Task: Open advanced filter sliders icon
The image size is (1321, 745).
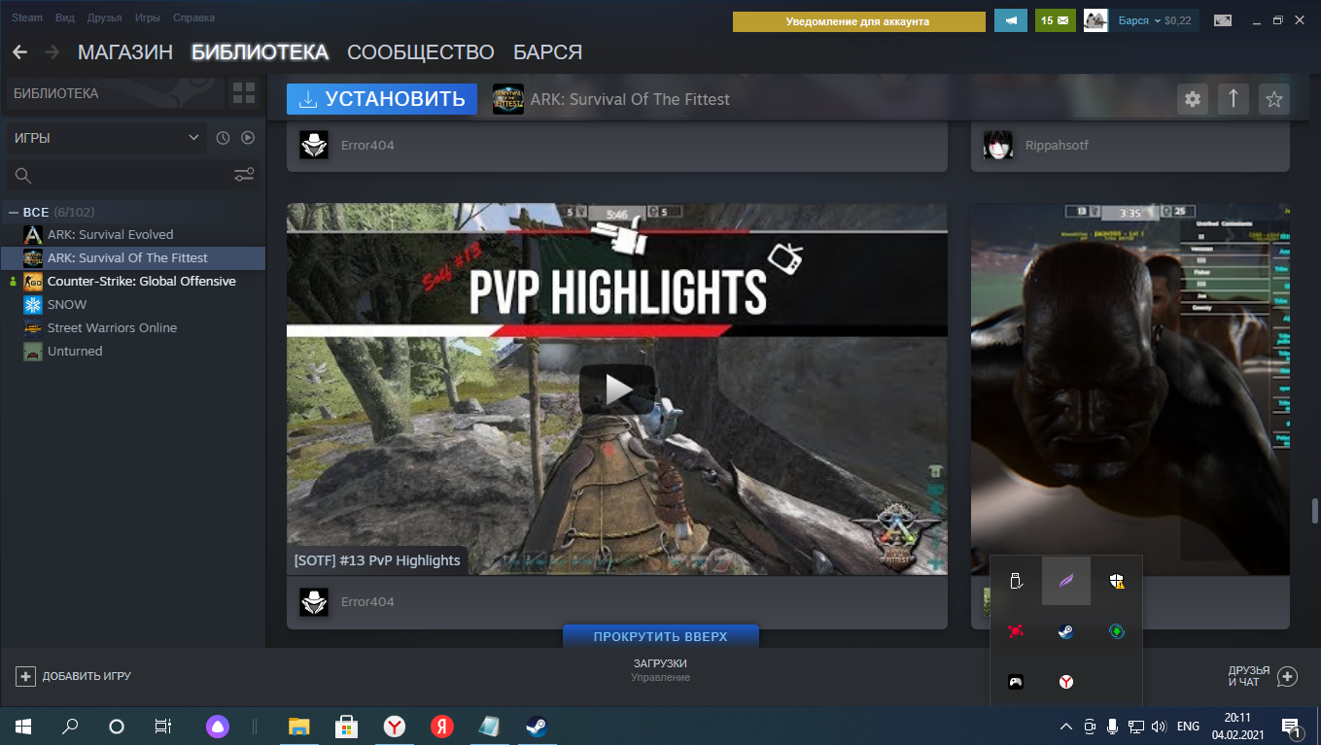Action: (244, 176)
